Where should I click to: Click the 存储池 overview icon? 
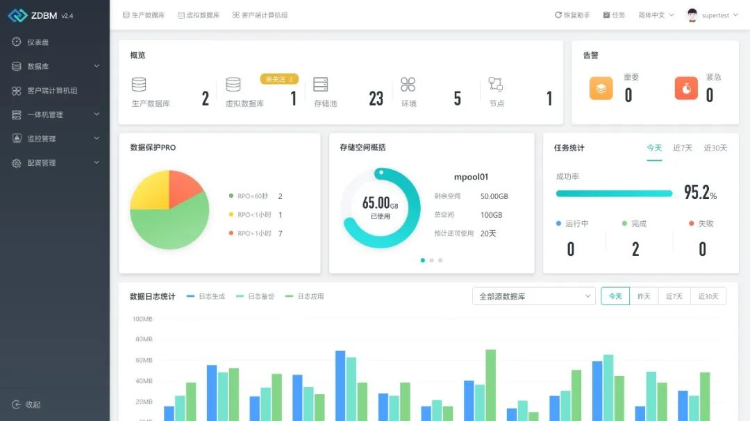[x=320, y=85]
